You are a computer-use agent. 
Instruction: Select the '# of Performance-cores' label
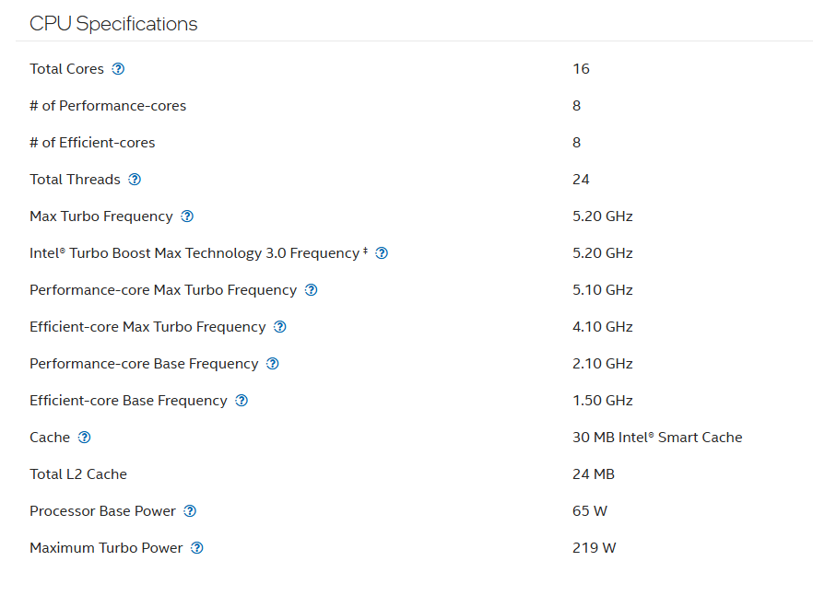(x=108, y=106)
